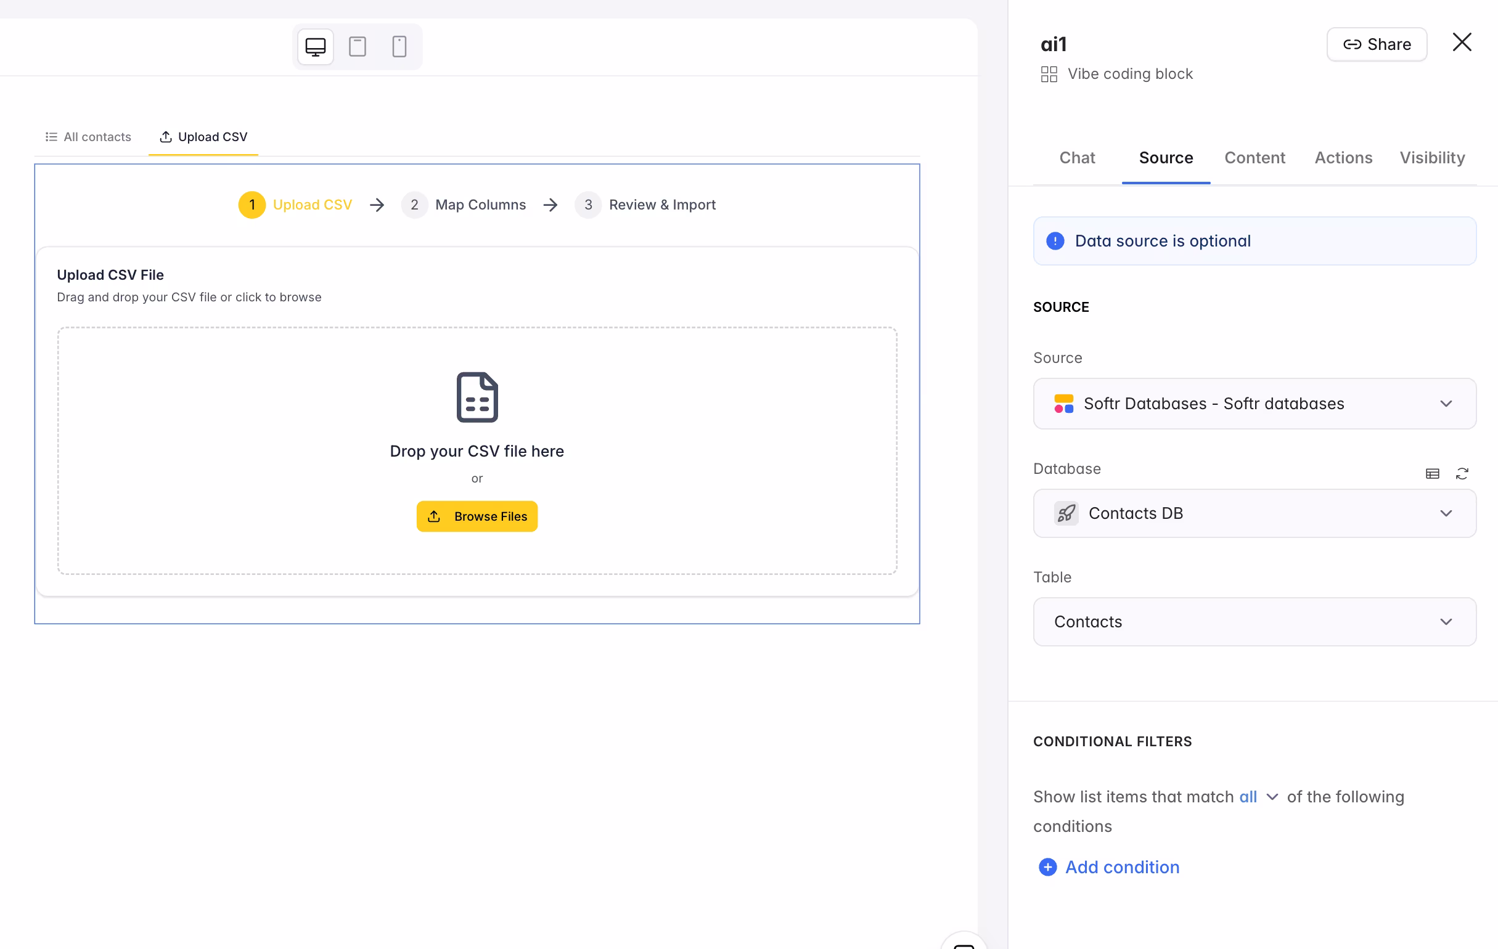
Task: Switch to tablet preview mode
Action: point(357,46)
